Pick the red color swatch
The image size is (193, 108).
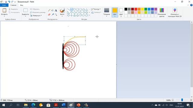(x=136, y=9)
